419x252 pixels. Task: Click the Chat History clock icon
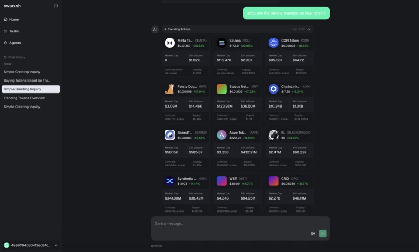click(5, 57)
